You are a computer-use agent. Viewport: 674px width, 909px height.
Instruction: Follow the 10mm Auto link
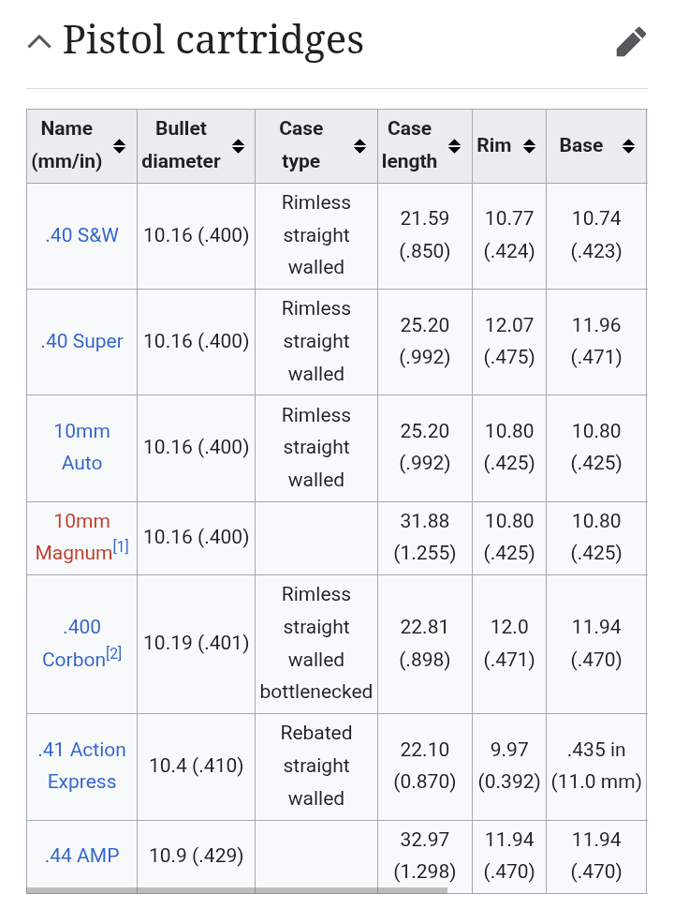tap(81, 447)
